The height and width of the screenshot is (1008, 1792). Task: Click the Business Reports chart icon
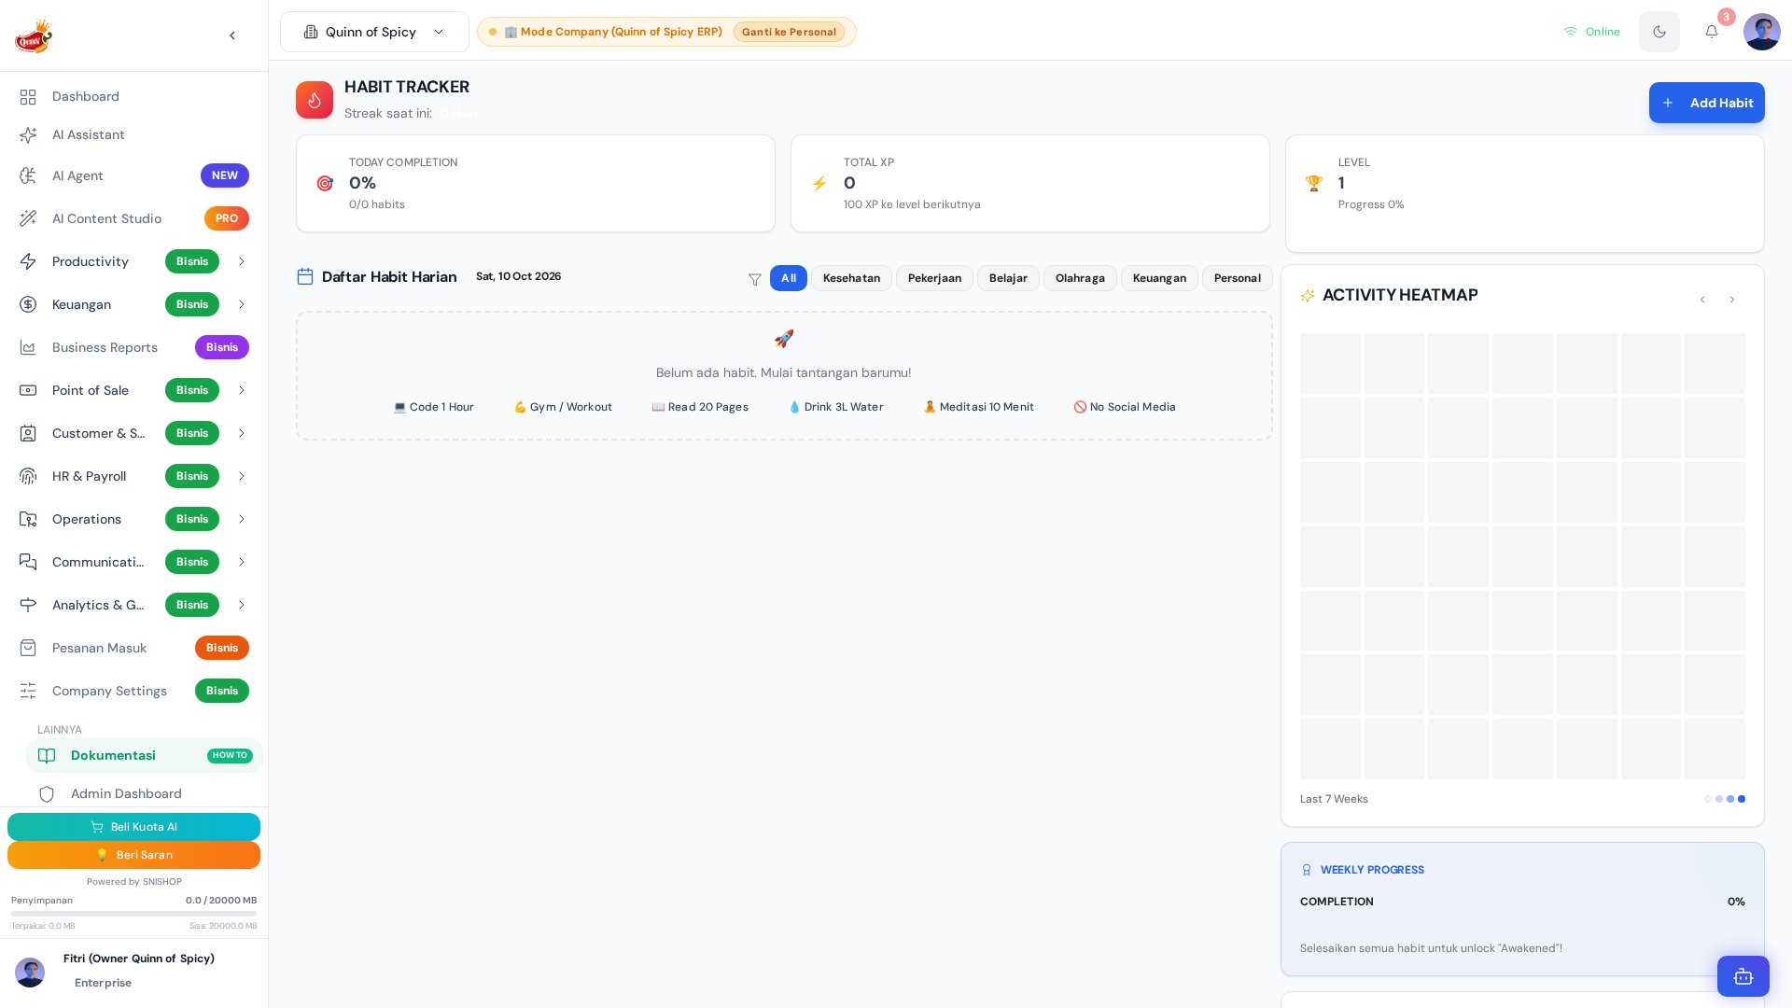pyautogui.click(x=28, y=347)
